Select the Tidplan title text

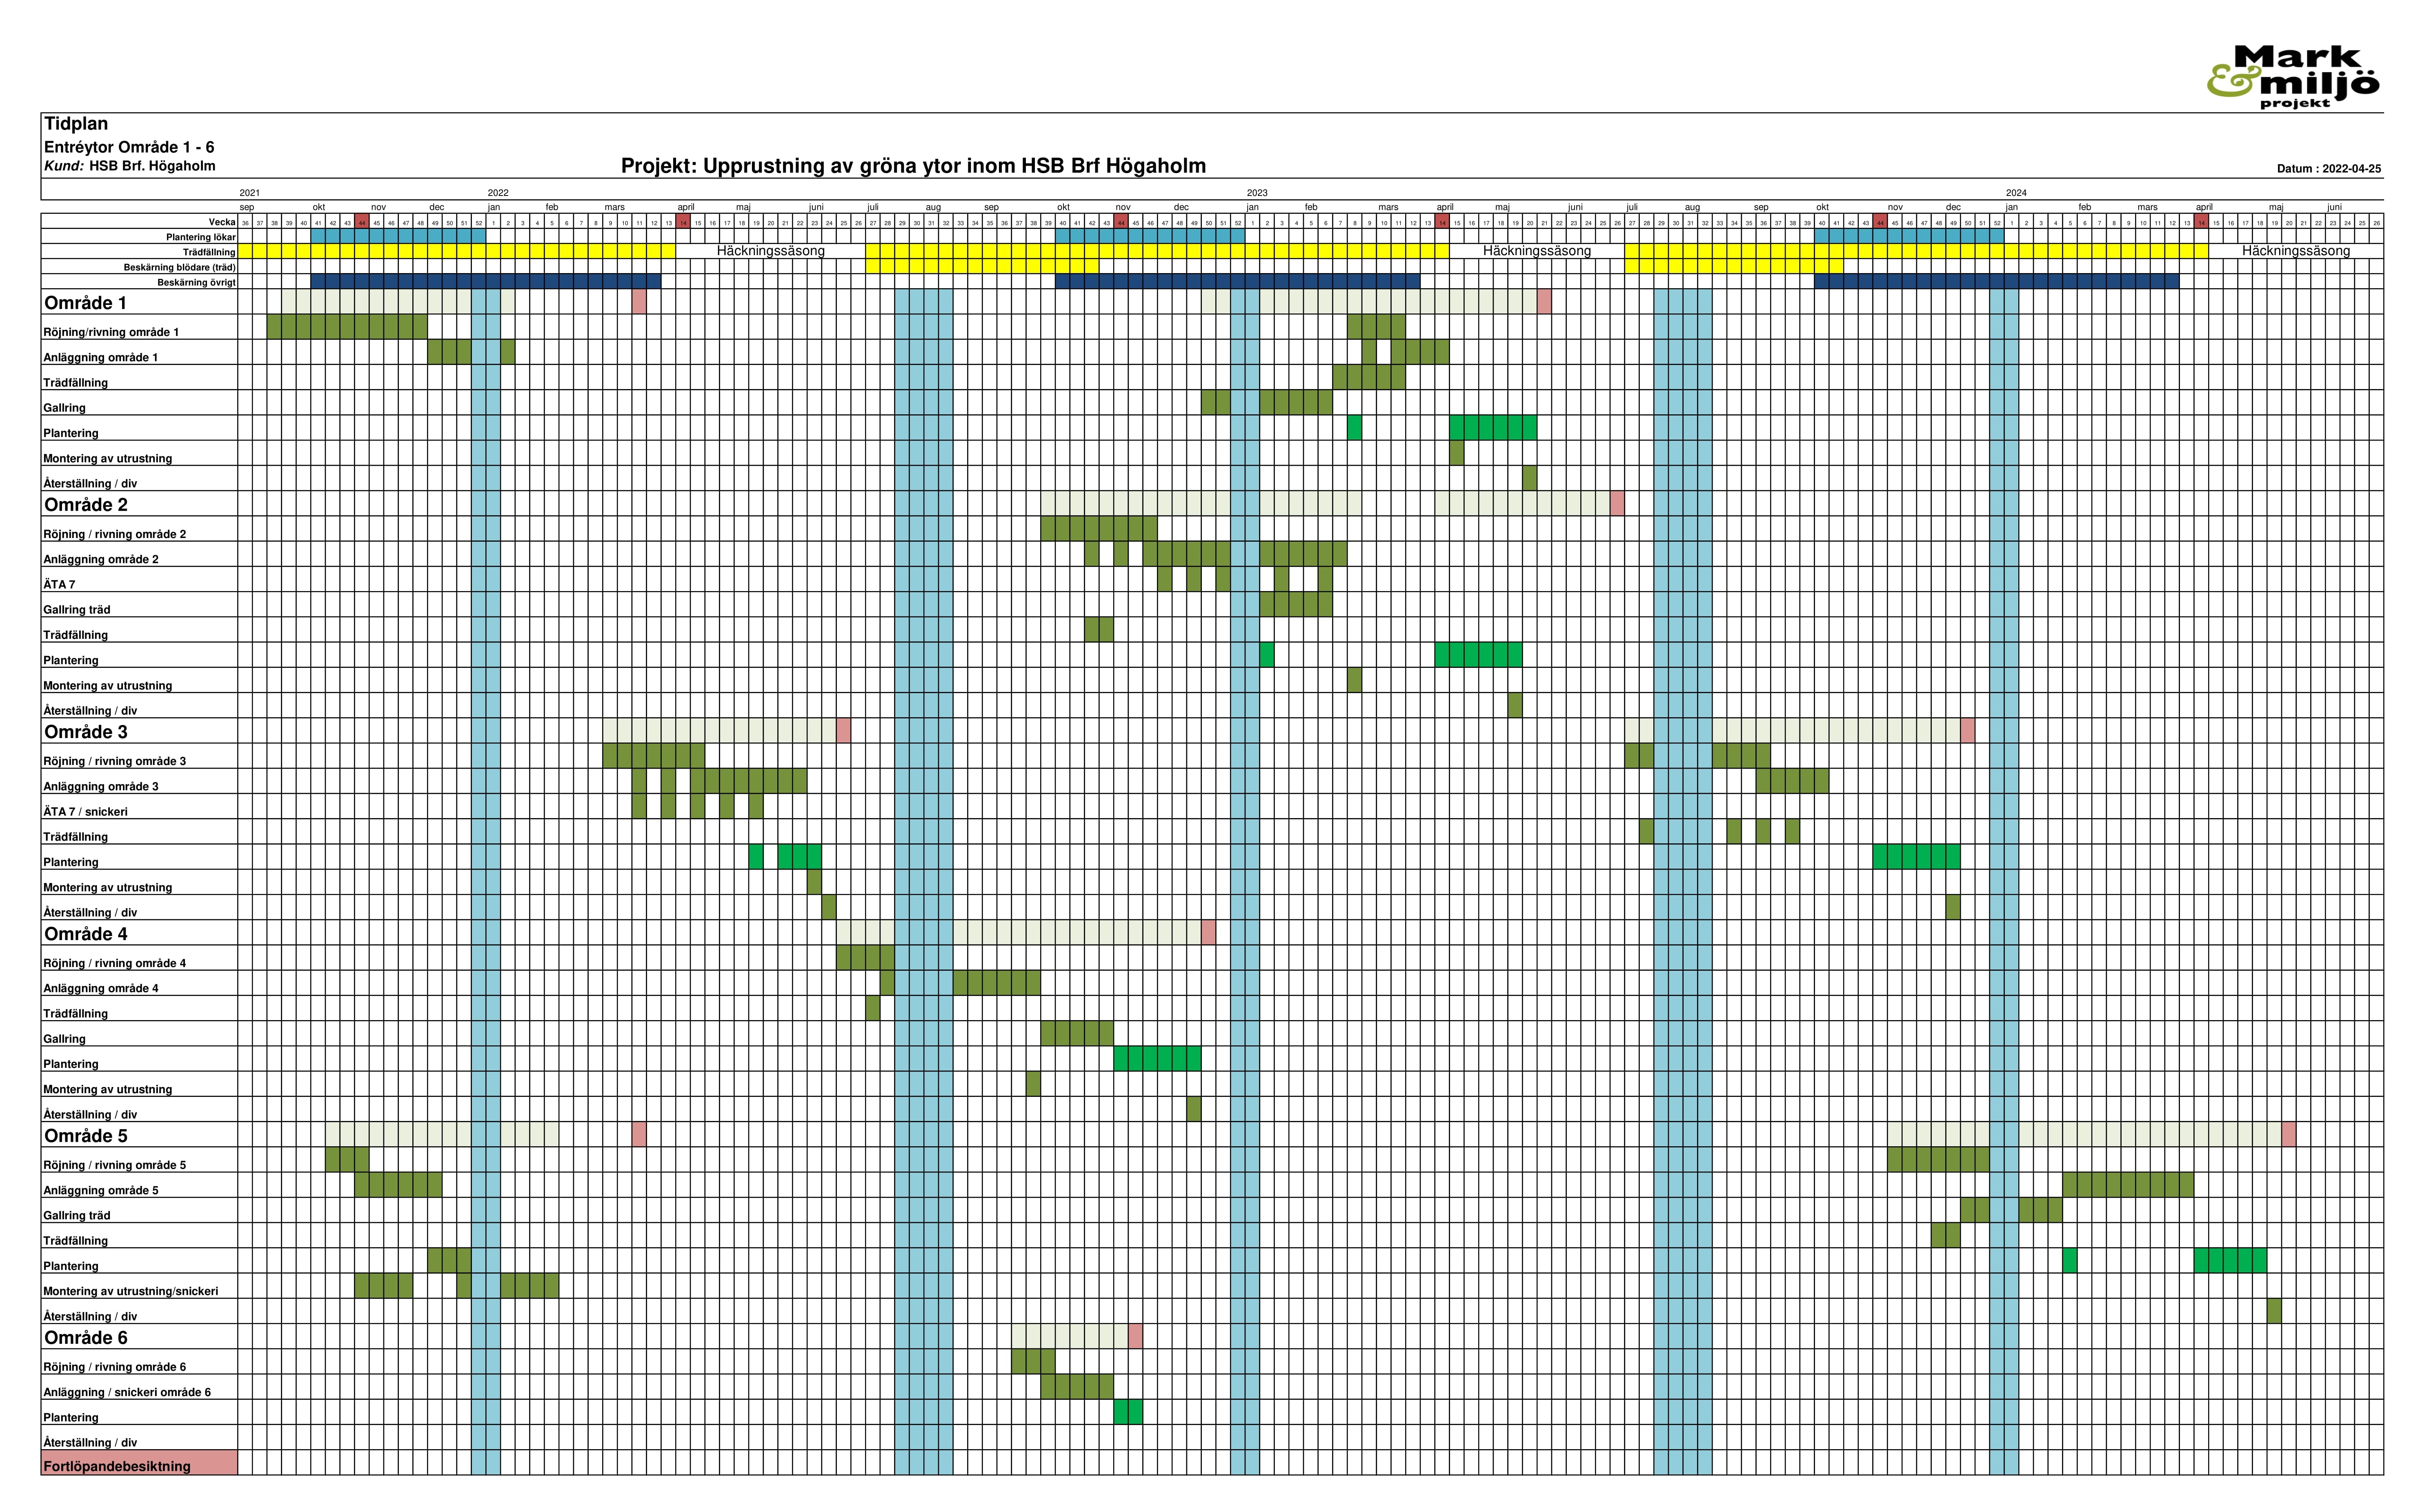76,124
